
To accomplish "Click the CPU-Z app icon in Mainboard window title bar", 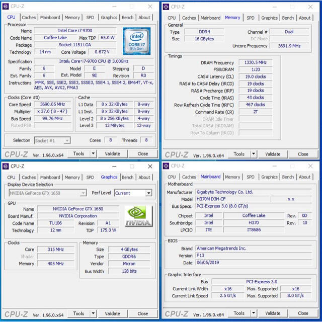I will [x=166, y=166].
